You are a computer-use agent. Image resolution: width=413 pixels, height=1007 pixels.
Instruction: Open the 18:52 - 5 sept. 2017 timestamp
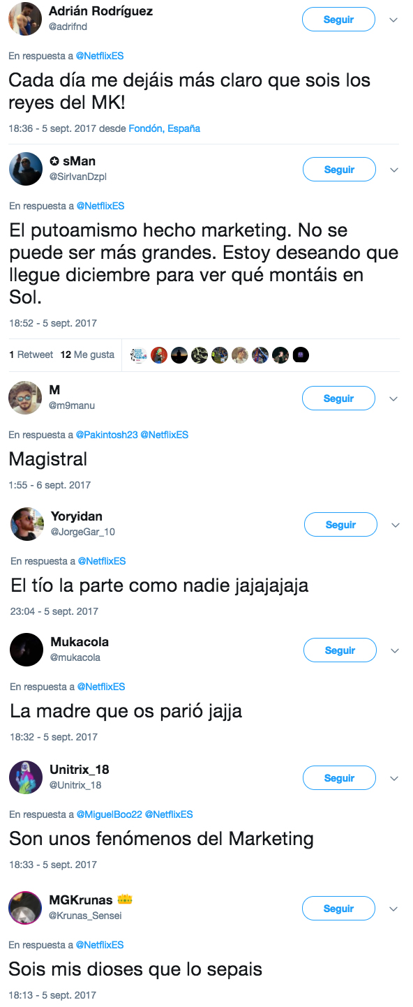pyautogui.click(x=53, y=323)
